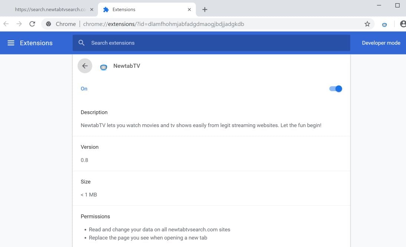Click the puzzle piece icon on Extensions tab

tap(106, 10)
